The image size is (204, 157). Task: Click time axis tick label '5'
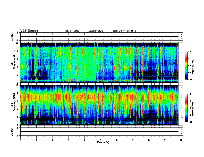pyautogui.click(x=101, y=140)
